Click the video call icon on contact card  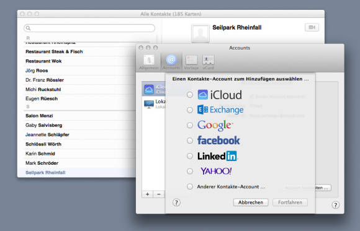[312, 27]
